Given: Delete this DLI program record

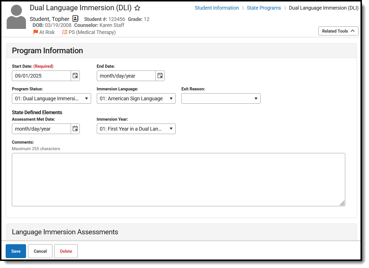Looking at the screenshot, I should pyautogui.click(x=66, y=251).
